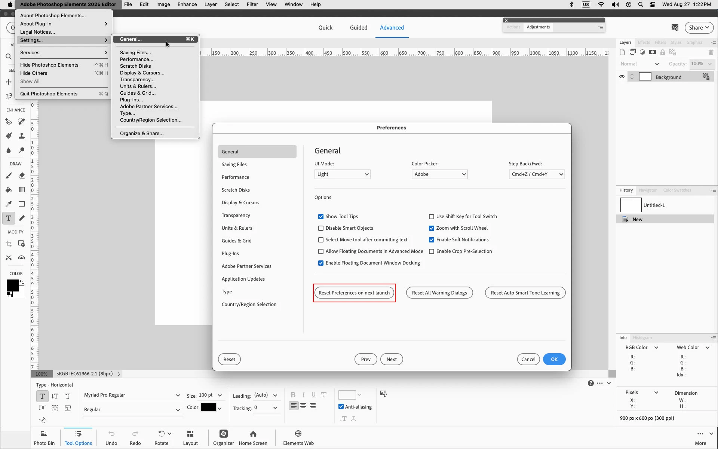Viewport: 718px width, 449px height.
Task: Select the Eraser tool in toolbar
Action: pos(22,175)
